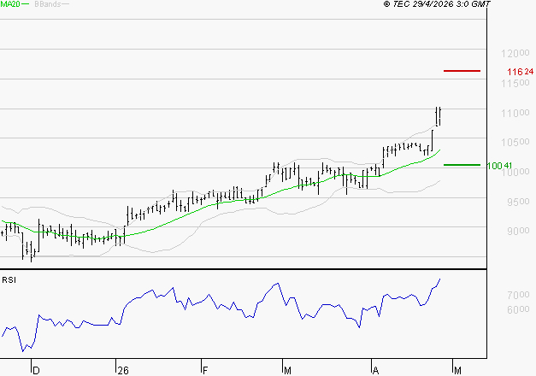
Task: Click the RSI panel label
Action: 9,280
